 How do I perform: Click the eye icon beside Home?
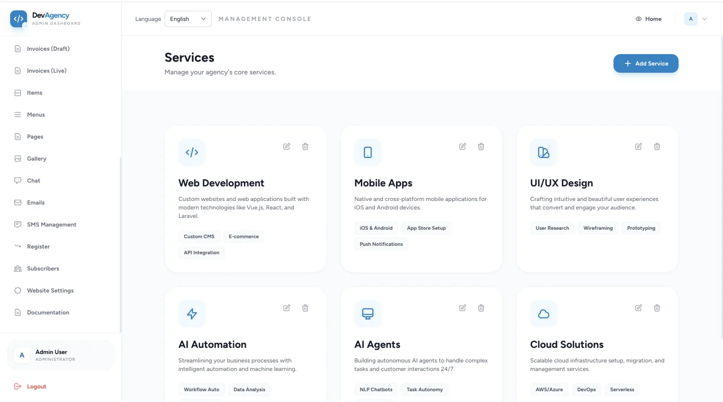click(639, 19)
